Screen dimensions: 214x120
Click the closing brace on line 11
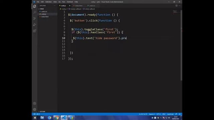(72, 41)
